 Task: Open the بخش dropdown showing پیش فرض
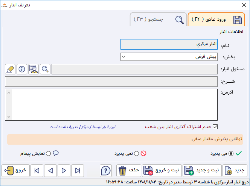coord(169,57)
